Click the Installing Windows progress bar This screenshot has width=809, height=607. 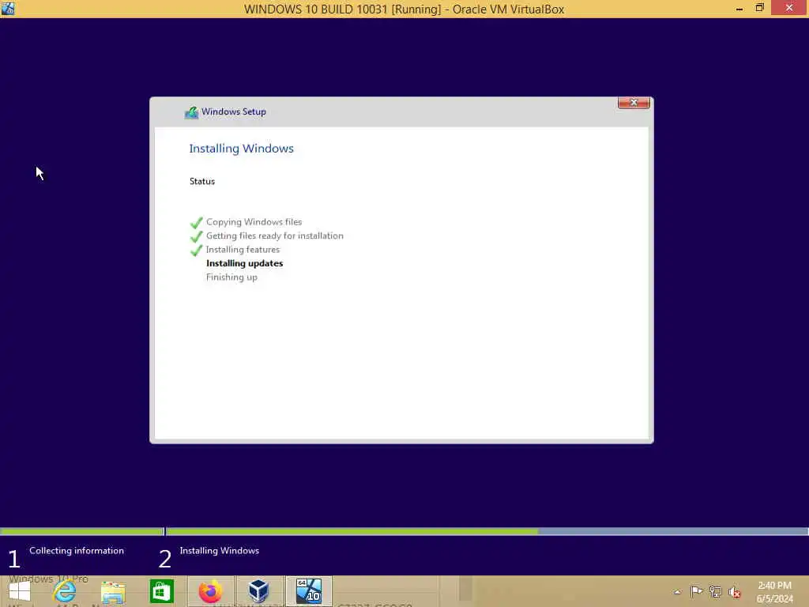487,531
